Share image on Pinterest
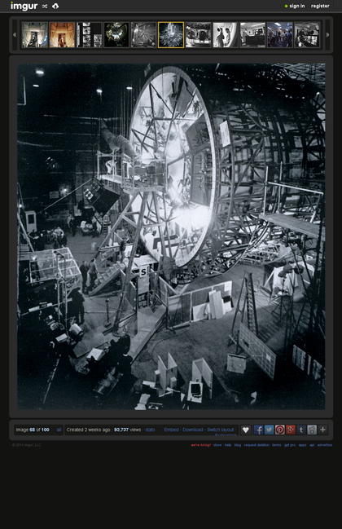 coord(280,430)
